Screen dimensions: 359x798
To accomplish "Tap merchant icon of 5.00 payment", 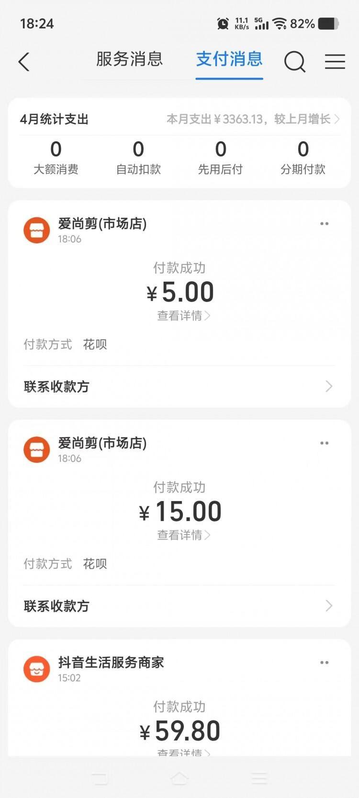I will [37, 230].
